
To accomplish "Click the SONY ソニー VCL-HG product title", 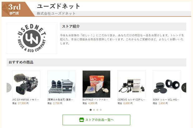I will click(166, 100).
